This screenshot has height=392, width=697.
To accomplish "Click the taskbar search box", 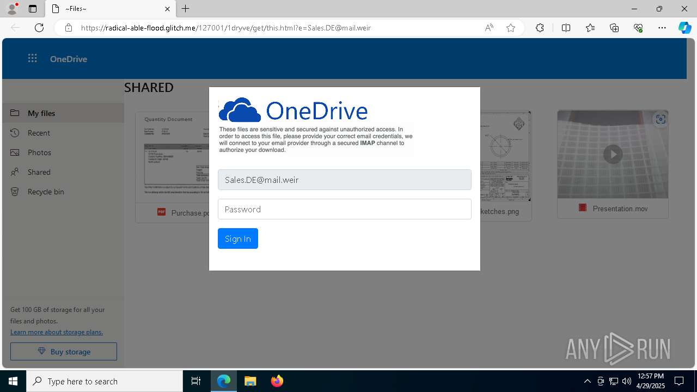I will (105, 381).
